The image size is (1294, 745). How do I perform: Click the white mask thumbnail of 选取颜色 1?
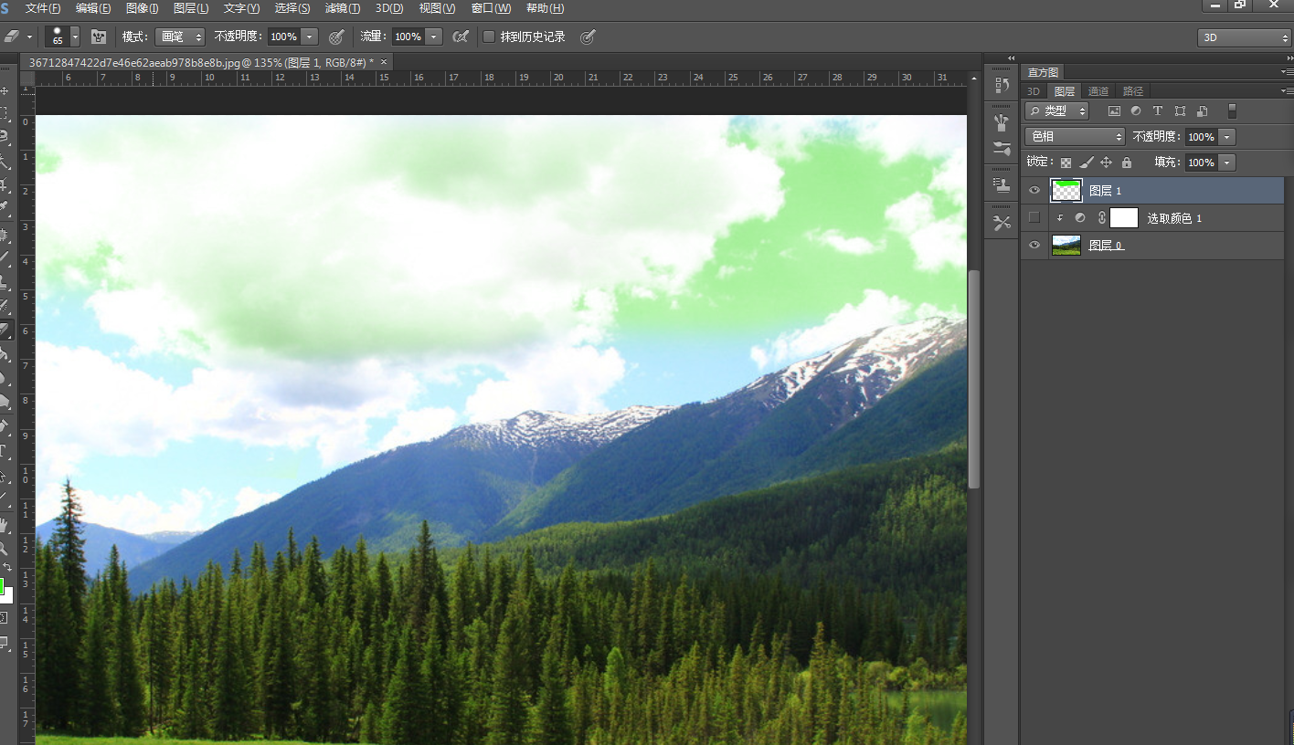tap(1124, 217)
